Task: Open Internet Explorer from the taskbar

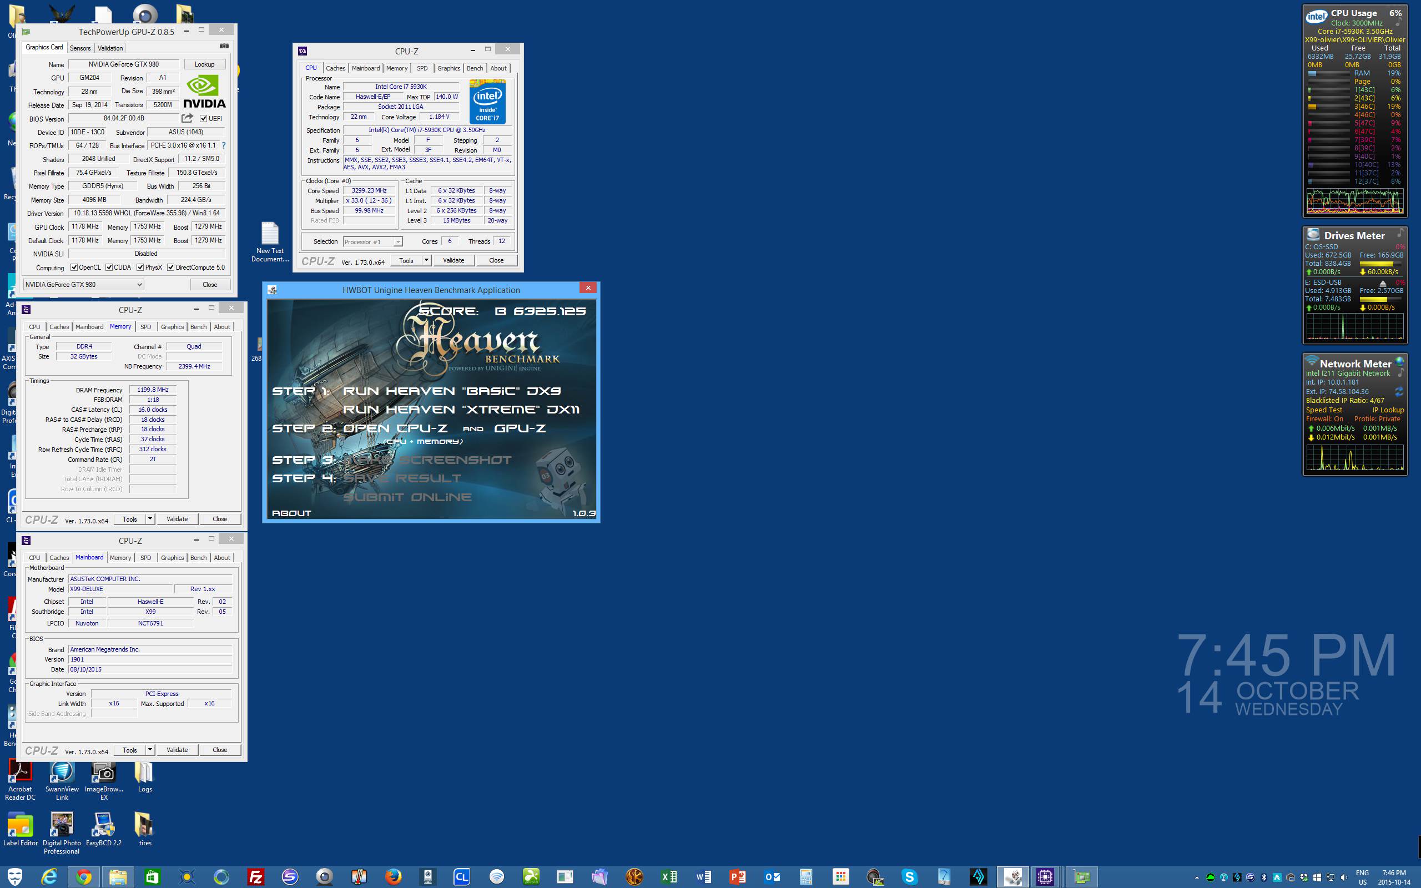Action: (x=49, y=877)
